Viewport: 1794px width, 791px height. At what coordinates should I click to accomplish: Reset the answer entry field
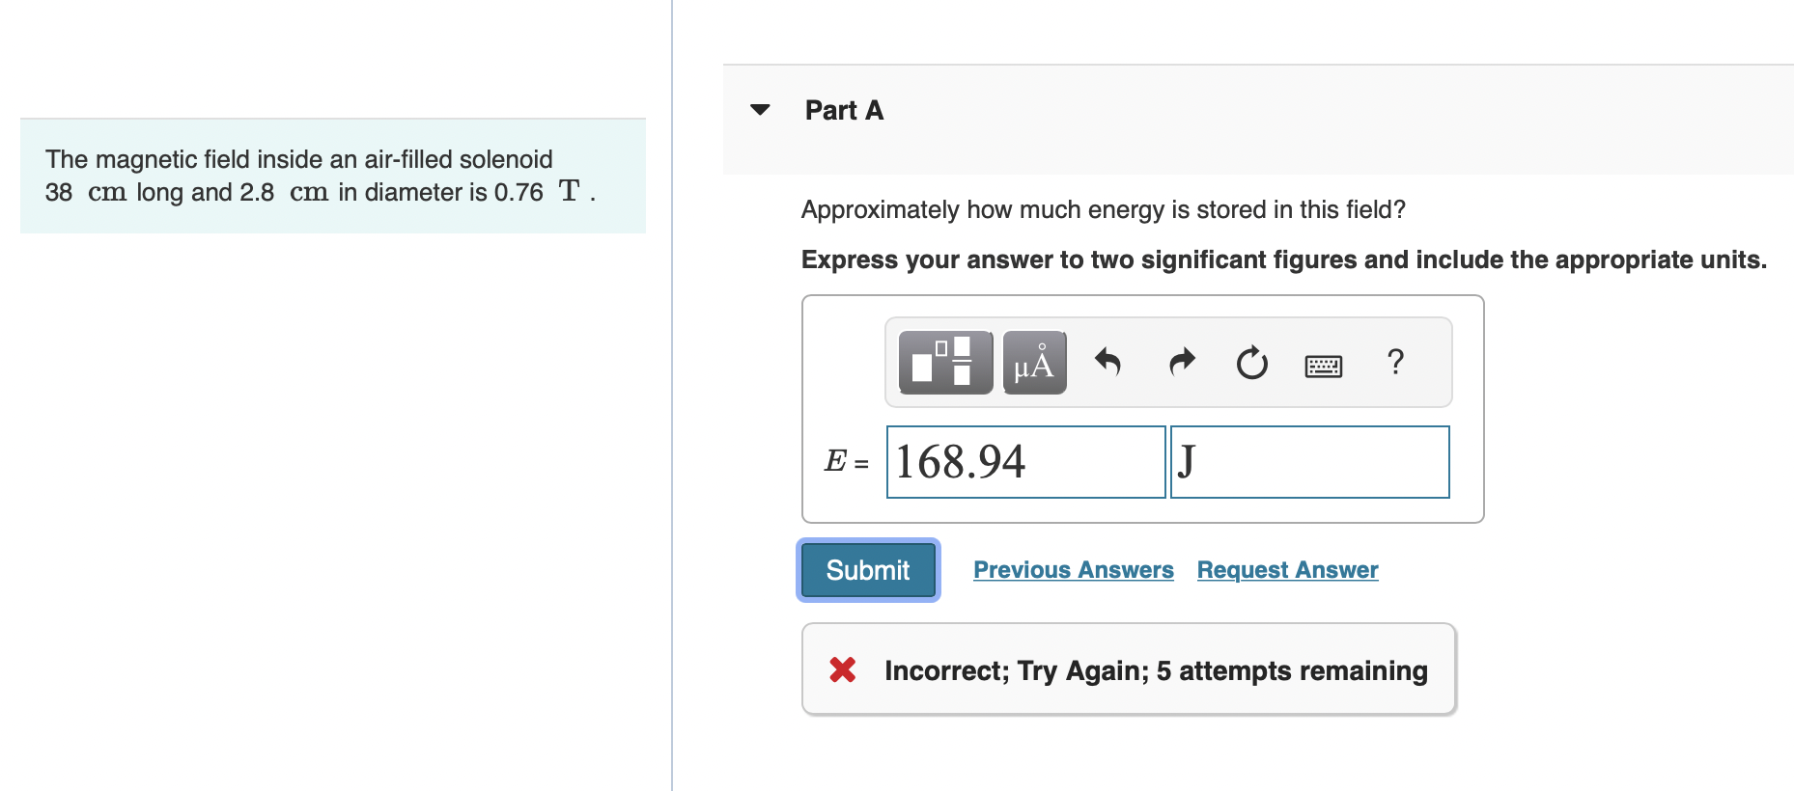pos(1250,362)
